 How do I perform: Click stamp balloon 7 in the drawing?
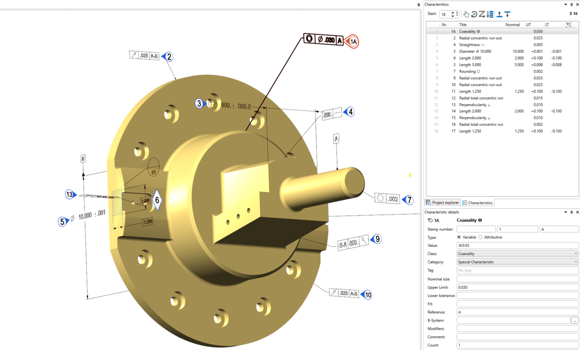409,199
